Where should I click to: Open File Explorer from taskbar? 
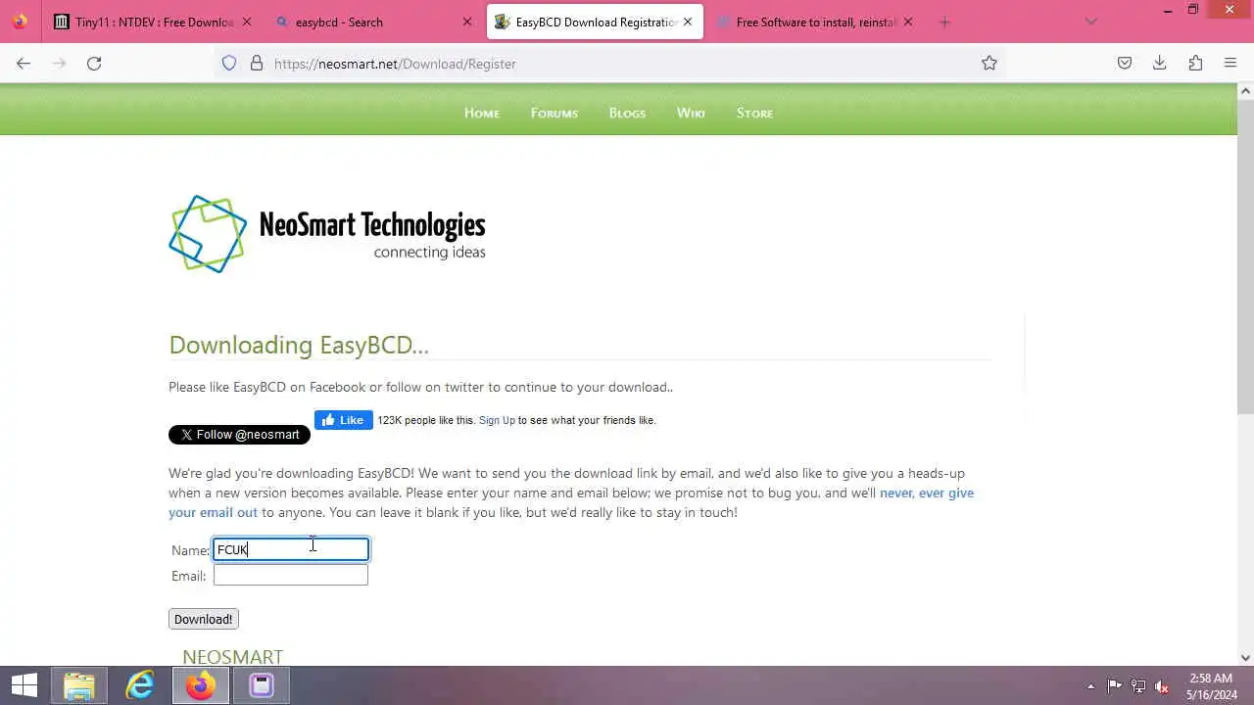coord(79,685)
